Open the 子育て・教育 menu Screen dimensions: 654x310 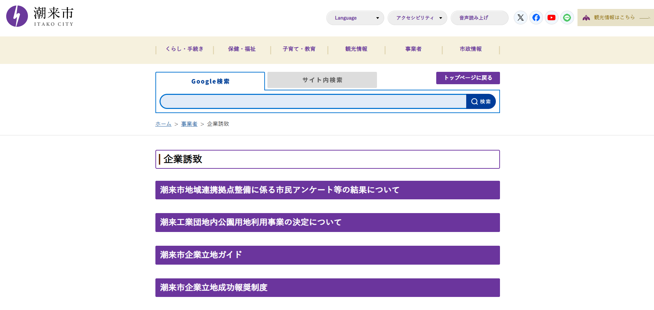pyautogui.click(x=299, y=49)
